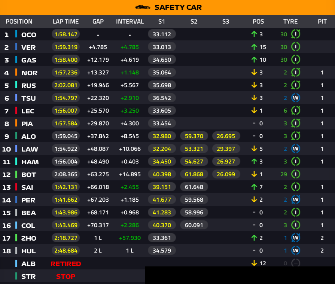Click LEC's red team color bar

tap(16, 111)
